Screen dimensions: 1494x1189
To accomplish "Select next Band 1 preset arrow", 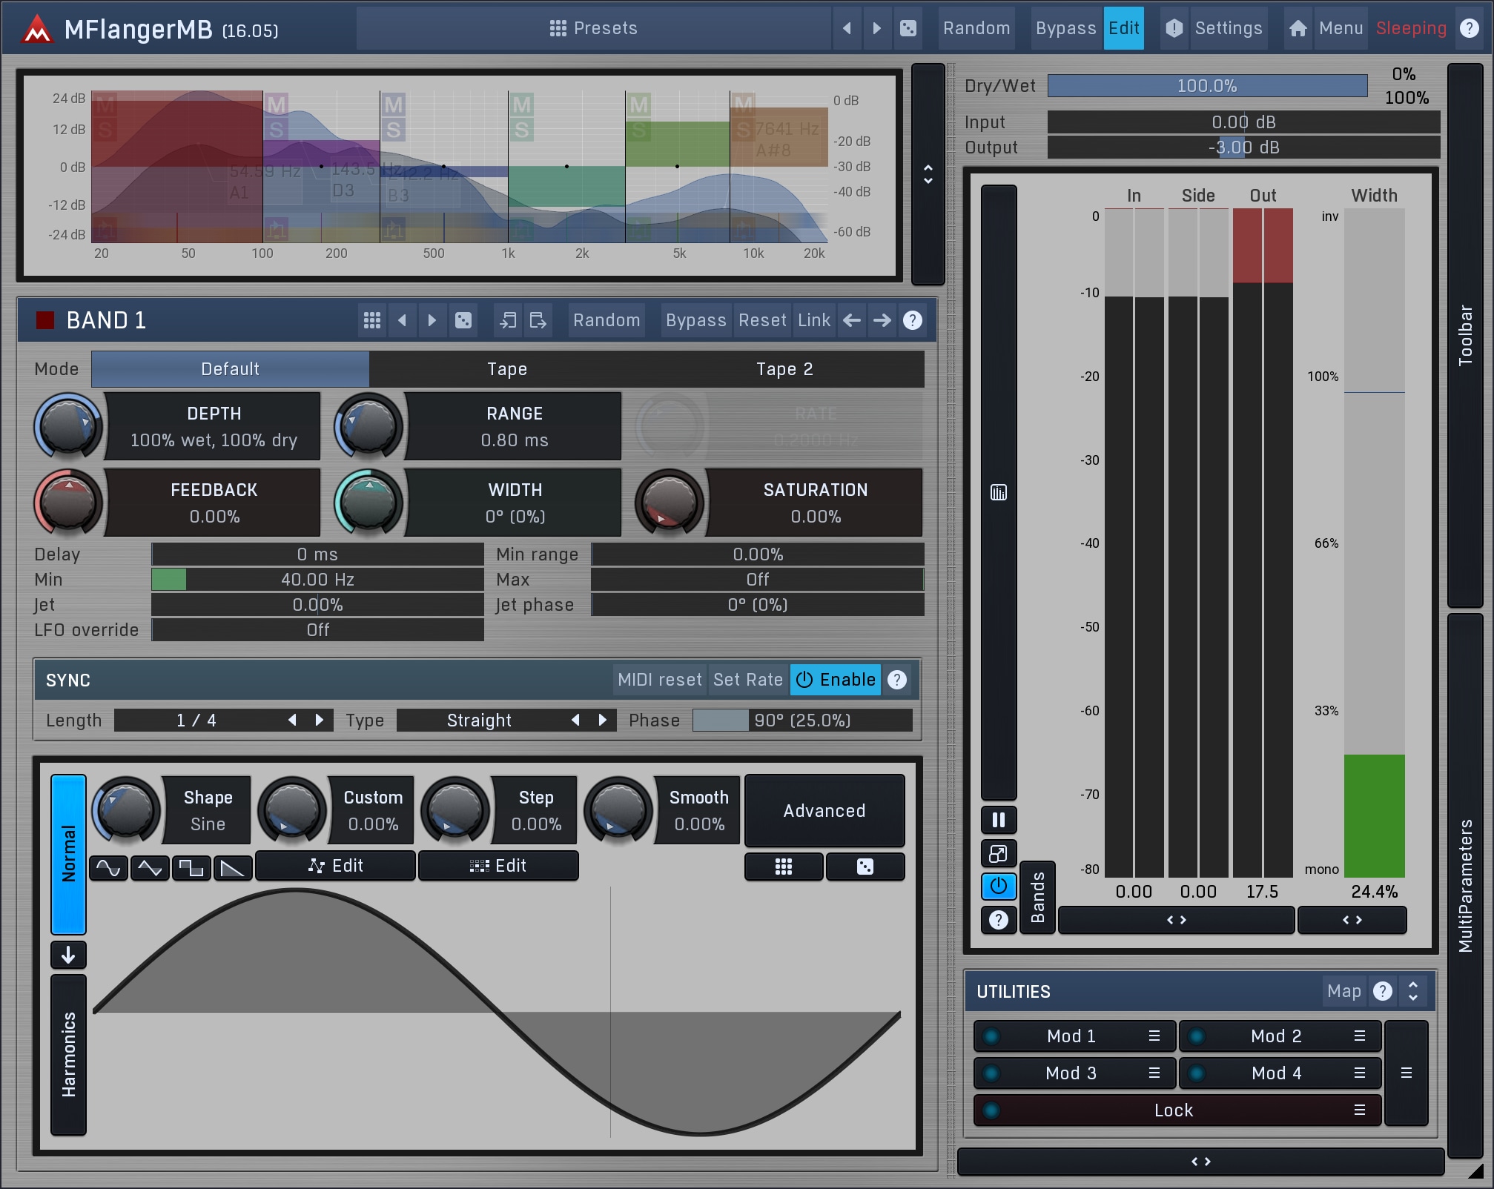I will click(x=432, y=320).
